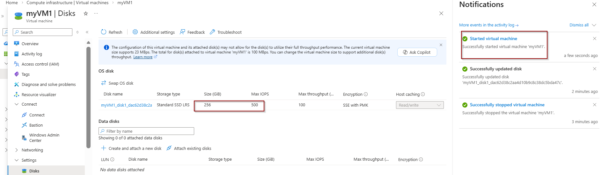The height and width of the screenshot is (175, 602).
Task: Click the Disk name header in Data disks
Action: (138, 159)
